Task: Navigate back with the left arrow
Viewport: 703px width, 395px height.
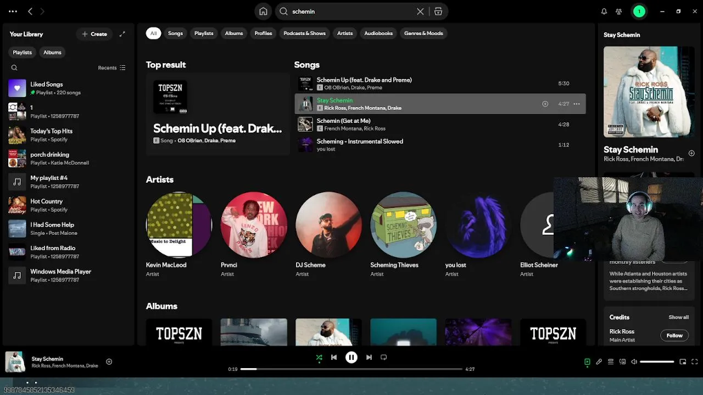Action: [x=30, y=11]
